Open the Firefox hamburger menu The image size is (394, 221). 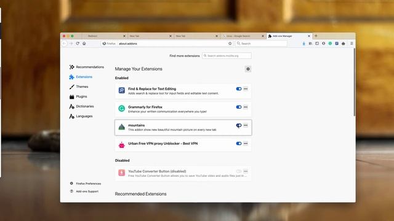[x=352, y=44]
